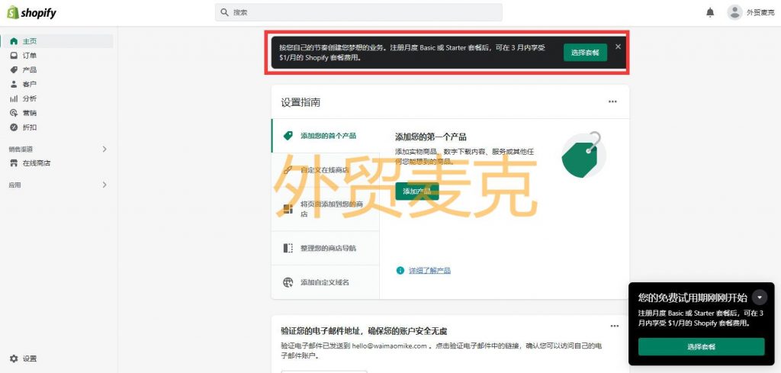Click 添加您的第一个产品 heading
This screenshot has height=373, width=781.
tap(431, 137)
